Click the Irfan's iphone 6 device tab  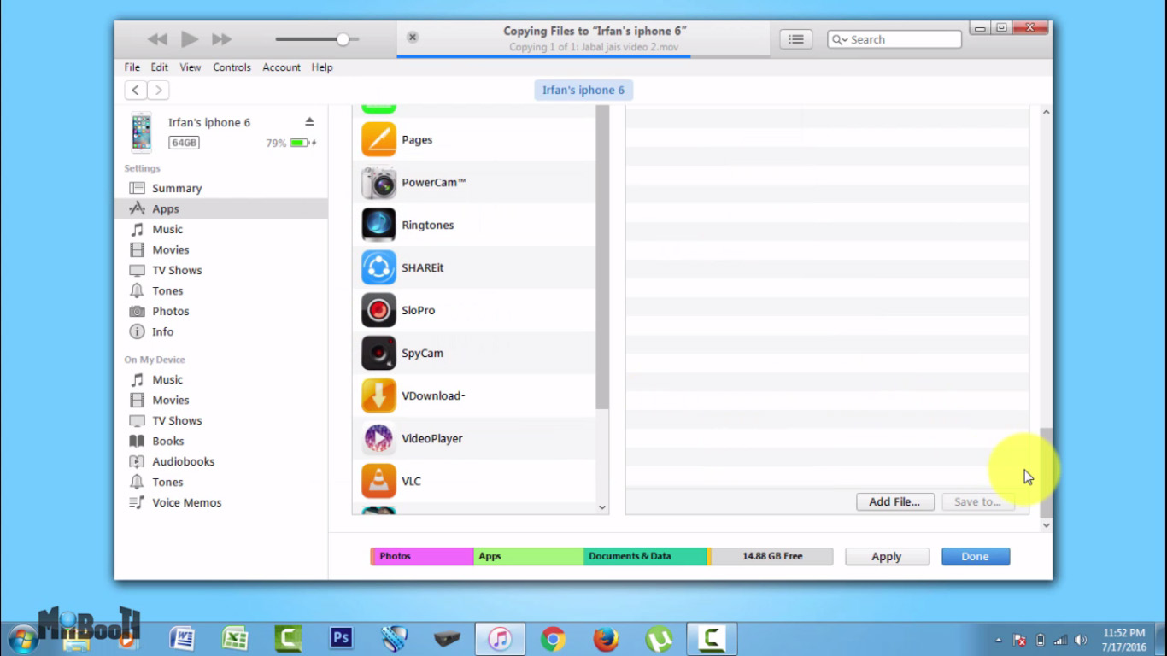(583, 90)
